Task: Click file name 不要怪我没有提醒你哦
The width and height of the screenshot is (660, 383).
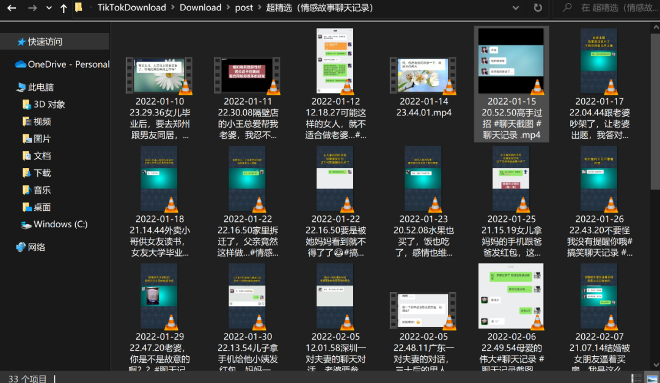Action: (599, 236)
